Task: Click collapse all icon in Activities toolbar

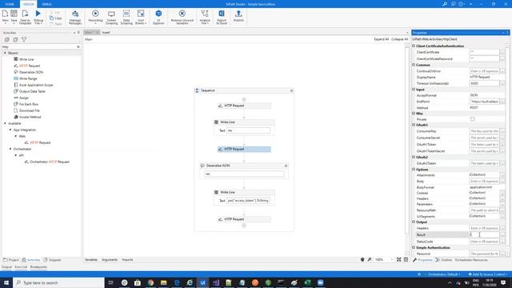Action: click(15, 39)
